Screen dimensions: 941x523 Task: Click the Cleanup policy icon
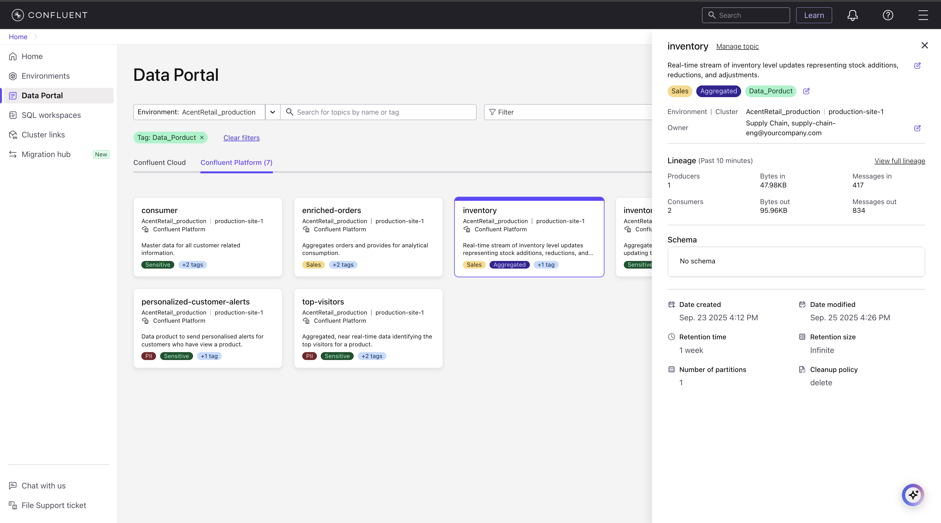coord(802,369)
